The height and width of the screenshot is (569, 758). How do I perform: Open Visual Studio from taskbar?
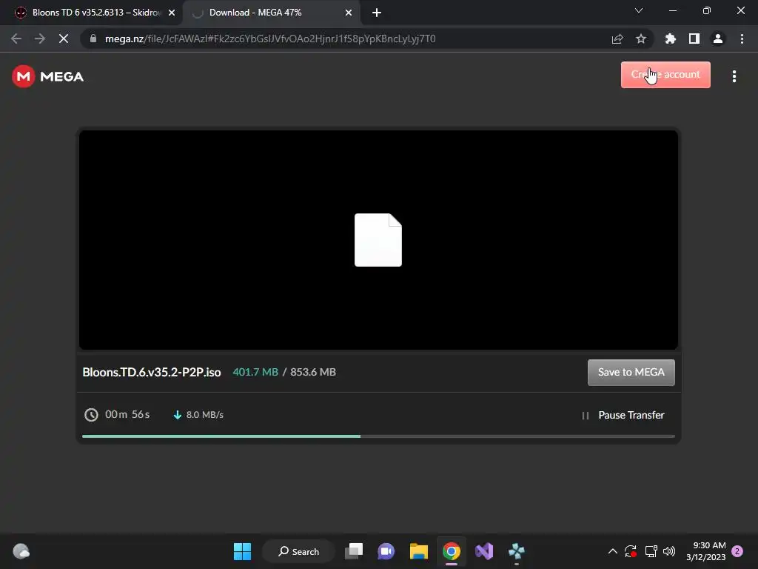coord(484,551)
